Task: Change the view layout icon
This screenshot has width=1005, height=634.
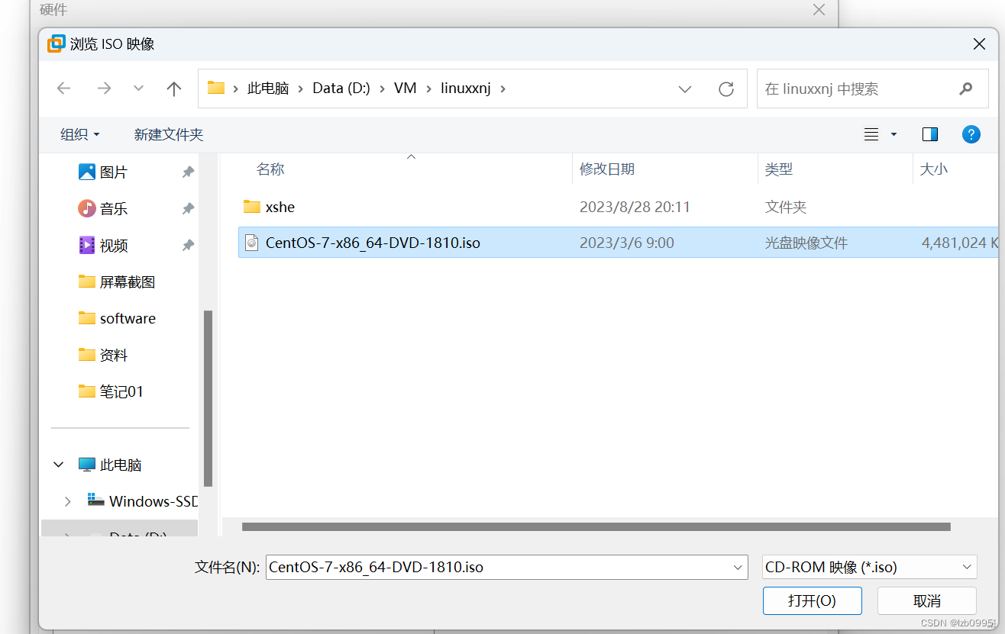Action: pyautogui.click(x=871, y=134)
